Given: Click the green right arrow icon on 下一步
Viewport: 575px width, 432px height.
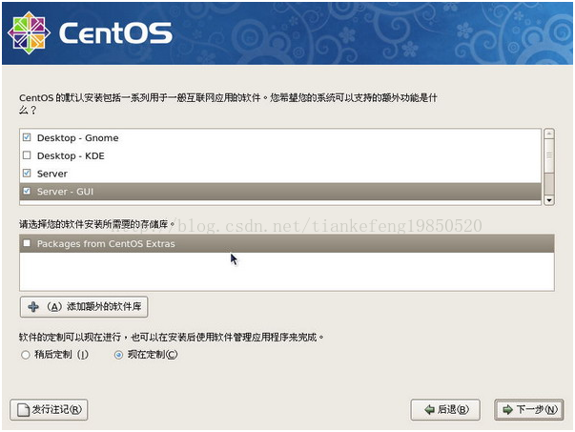Looking at the screenshot, I should click(x=508, y=410).
